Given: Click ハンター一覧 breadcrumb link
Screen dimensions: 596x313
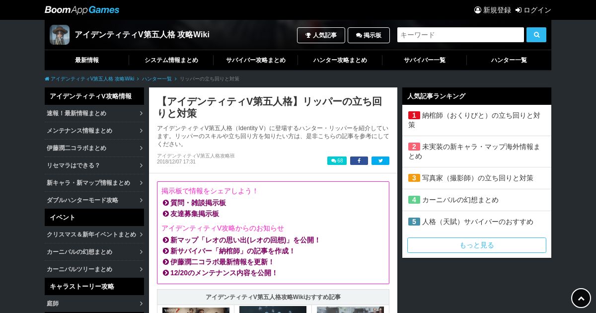Looking at the screenshot, I should point(157,79).
